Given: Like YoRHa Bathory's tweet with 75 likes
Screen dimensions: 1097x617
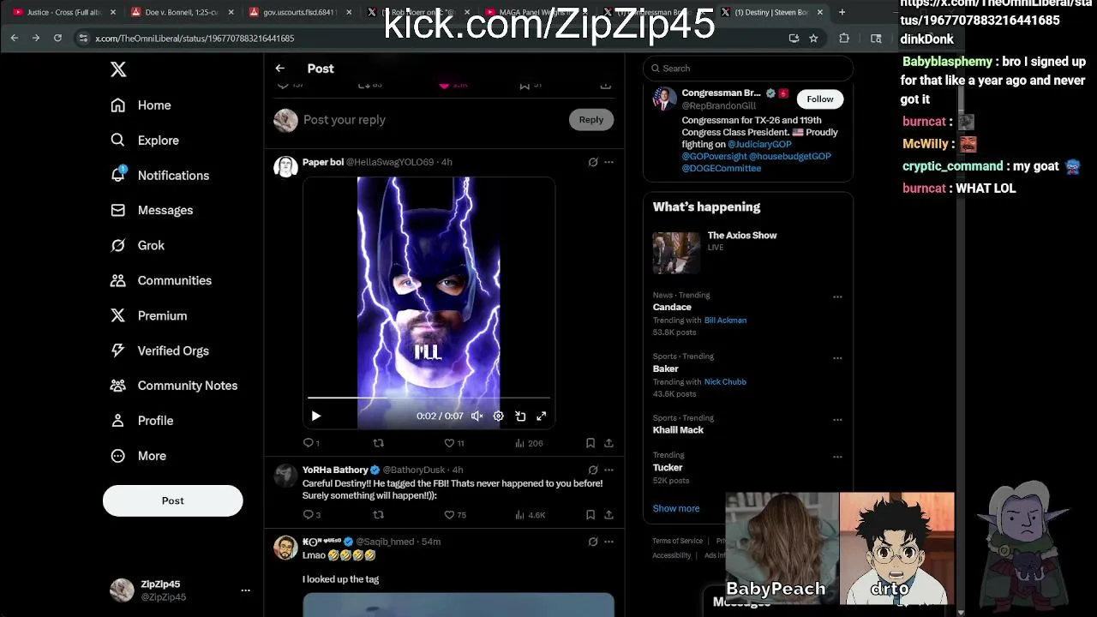Looking at the screenshot, I should tap(454, 515).
